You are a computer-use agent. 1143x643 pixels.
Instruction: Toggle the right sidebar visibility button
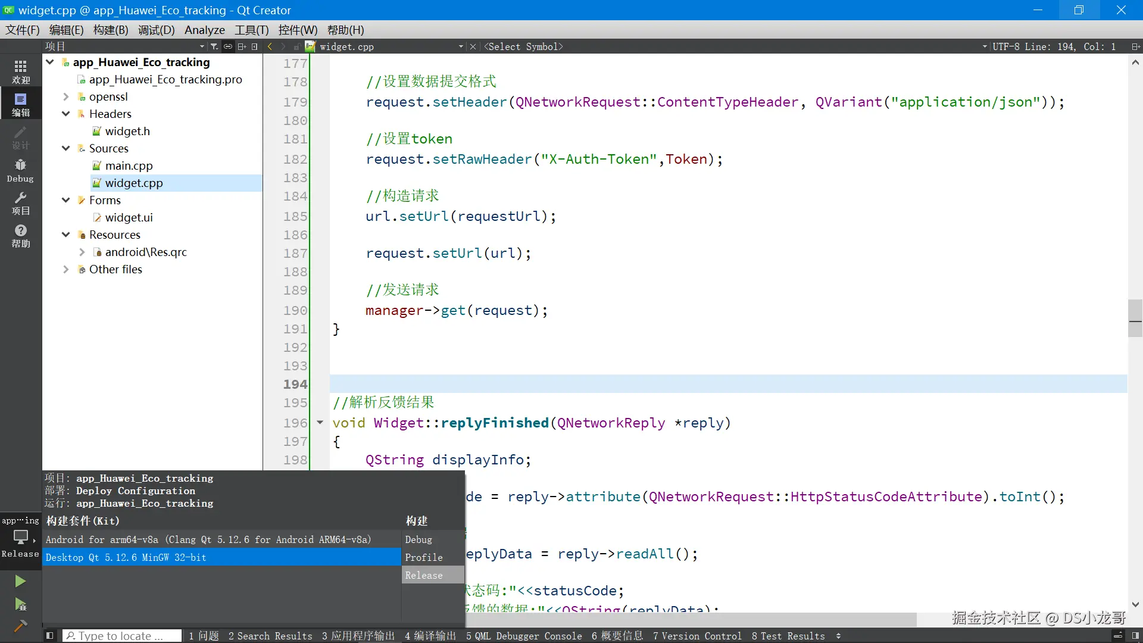point(1135,636)
